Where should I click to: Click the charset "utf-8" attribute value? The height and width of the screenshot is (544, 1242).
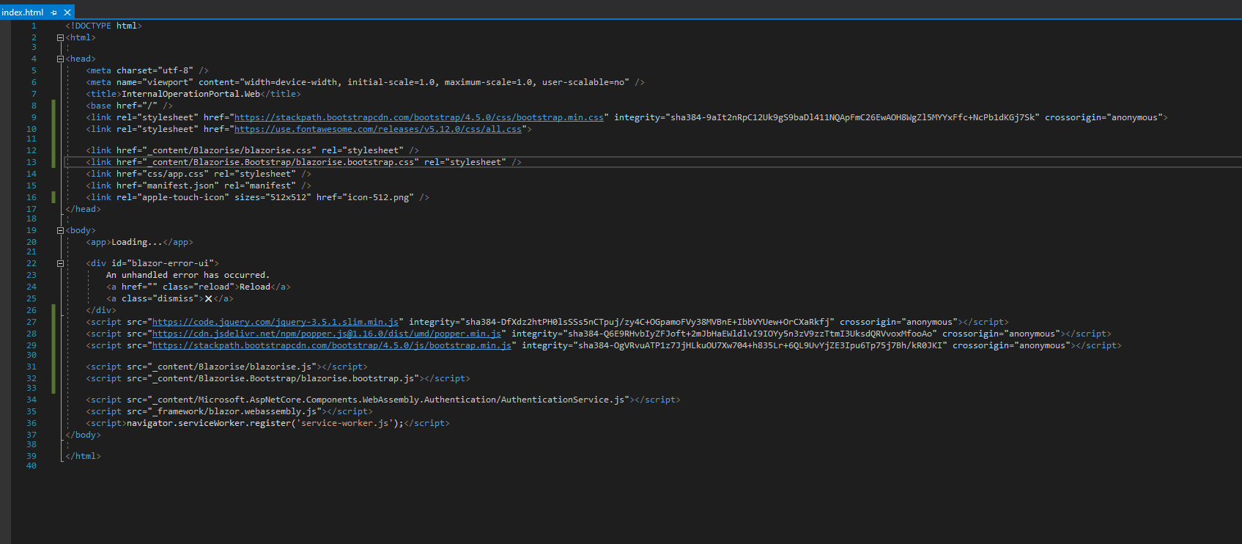tap(175, 70)
